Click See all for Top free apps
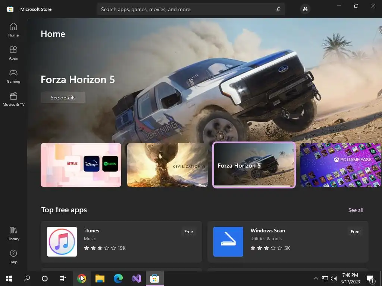Image resolution: width=382 pixels, height=286 pixels. point(356,210)
